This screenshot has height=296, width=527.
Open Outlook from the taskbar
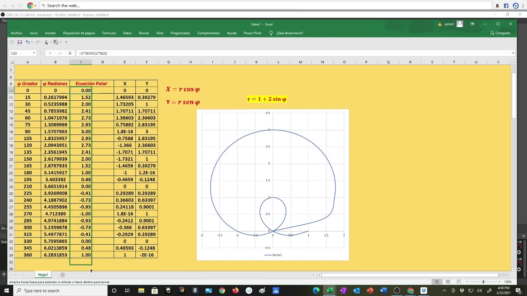click(x=357, y=291)
